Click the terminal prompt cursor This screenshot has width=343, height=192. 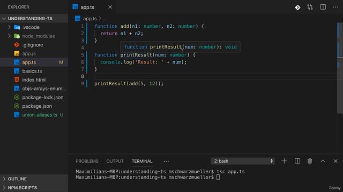click(218, 177)
